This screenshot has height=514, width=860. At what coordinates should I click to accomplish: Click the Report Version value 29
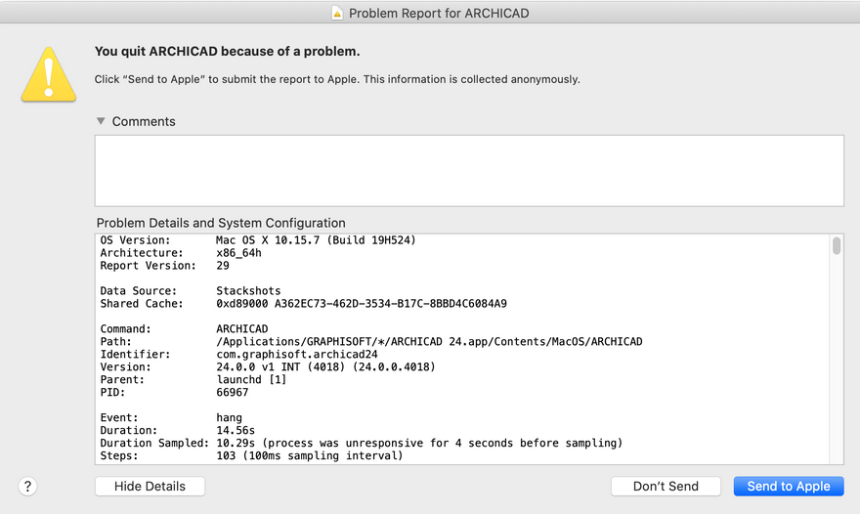(x=223, y=266)
